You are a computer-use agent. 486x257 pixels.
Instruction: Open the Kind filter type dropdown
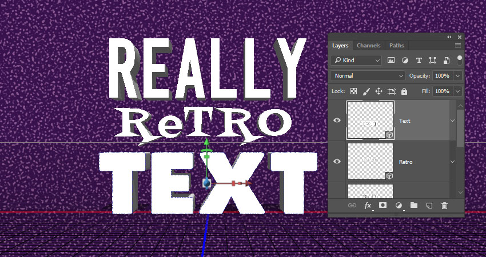point(357,60)
